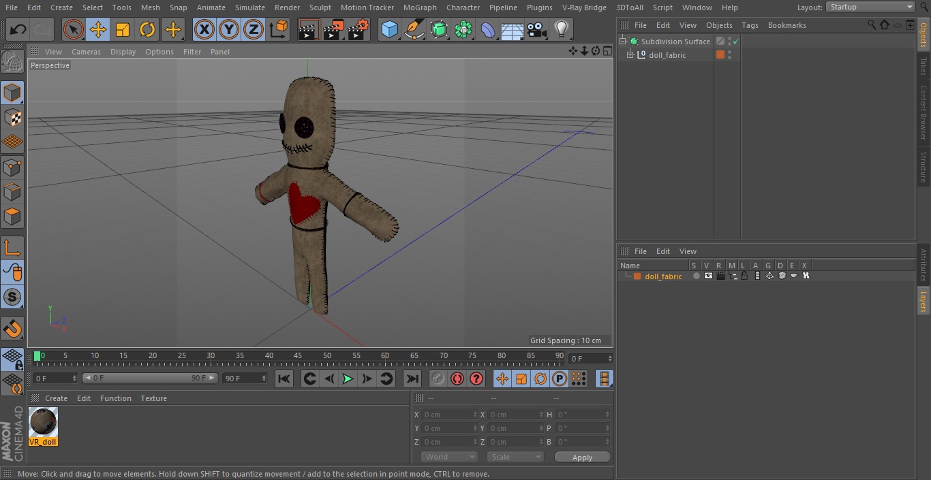Add a camera object
931x480 pixels.
537,29
